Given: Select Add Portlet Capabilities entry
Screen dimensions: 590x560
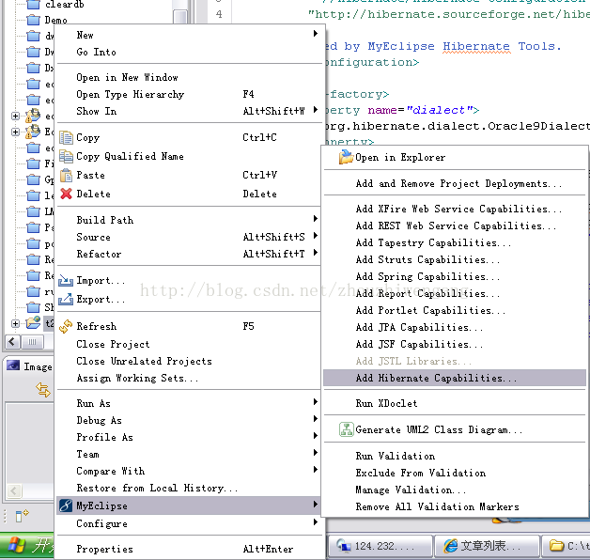Looking at the screenshot, I should coord(455,310).
